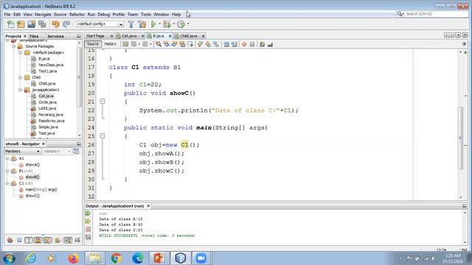Stop macro recording square icon
Image resolution: width=472 pixels, height=265 pixels.
click(x=252, y=44)
